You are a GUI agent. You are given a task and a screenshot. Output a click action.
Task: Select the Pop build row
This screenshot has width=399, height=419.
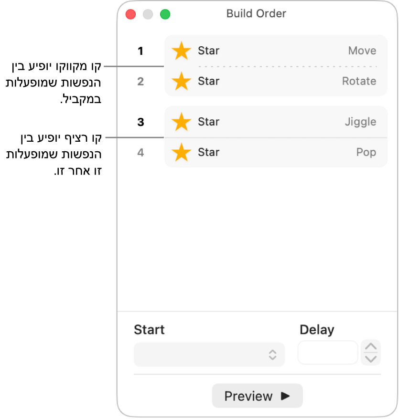click(287, 152)
